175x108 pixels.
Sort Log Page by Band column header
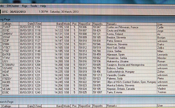[52, 24]
